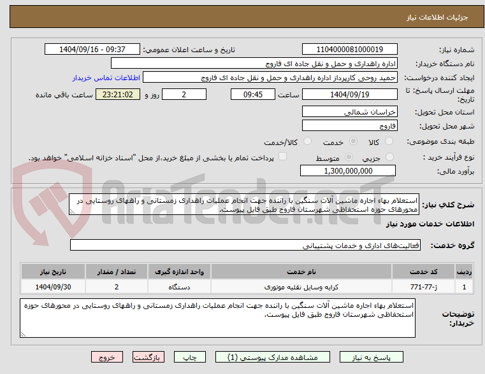Click the استان محل تحویل field خراسان شمالی
This screenshot has width=485, height=374.
point(349,112)
